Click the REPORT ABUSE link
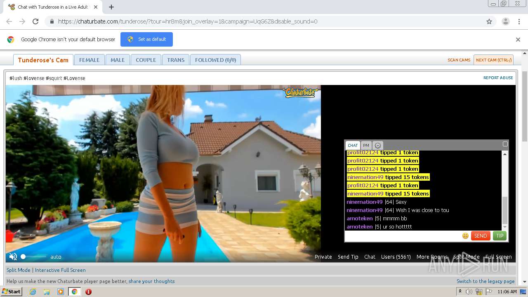528x297 pixels. (498, 78)
